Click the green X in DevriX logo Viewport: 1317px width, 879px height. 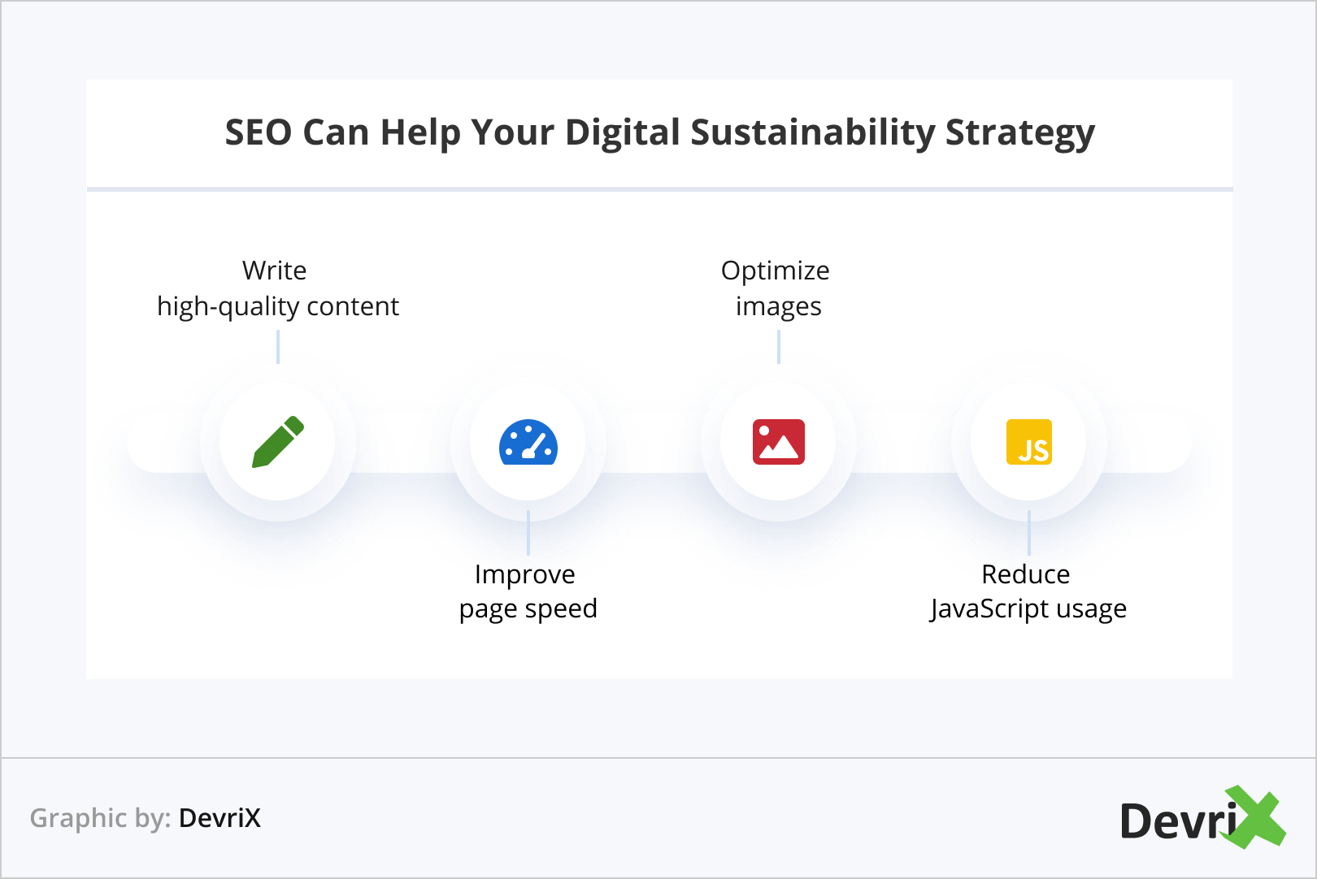coord(1254,816)
